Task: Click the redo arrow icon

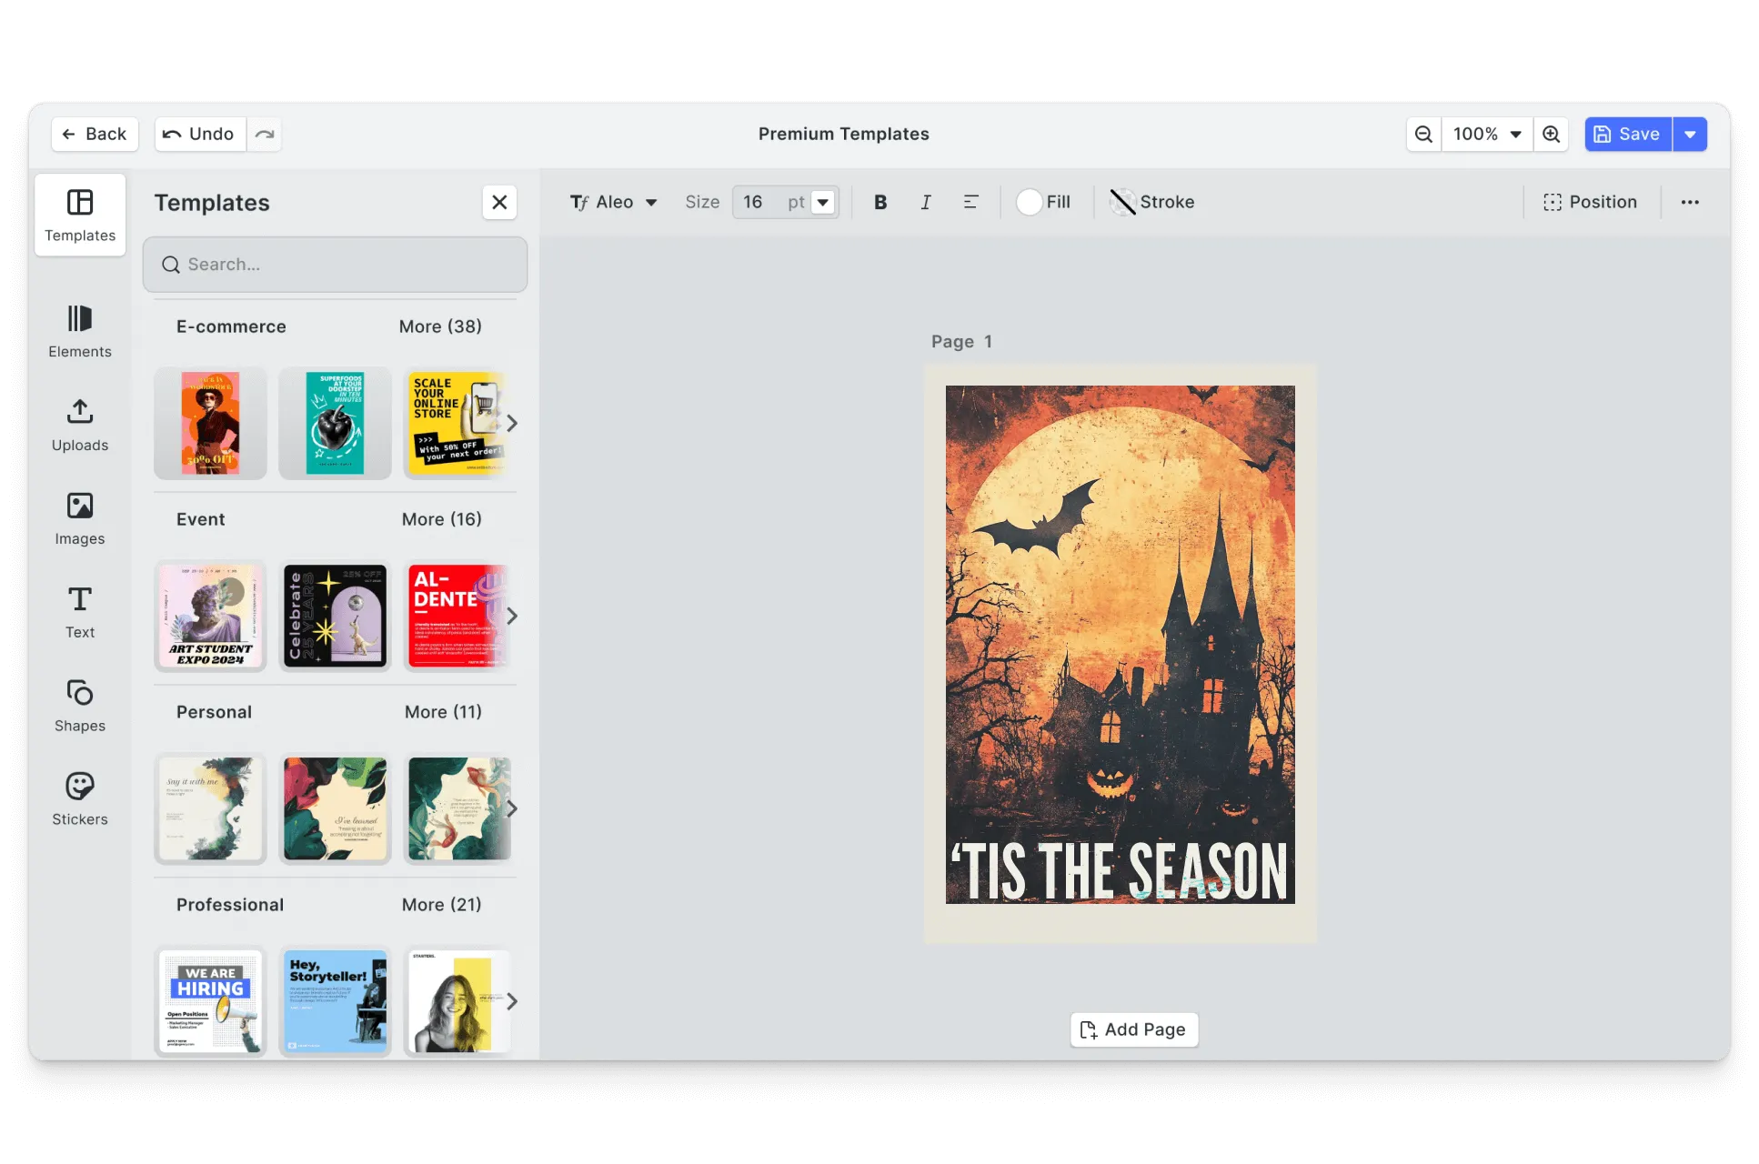Action: click(265, 134)
